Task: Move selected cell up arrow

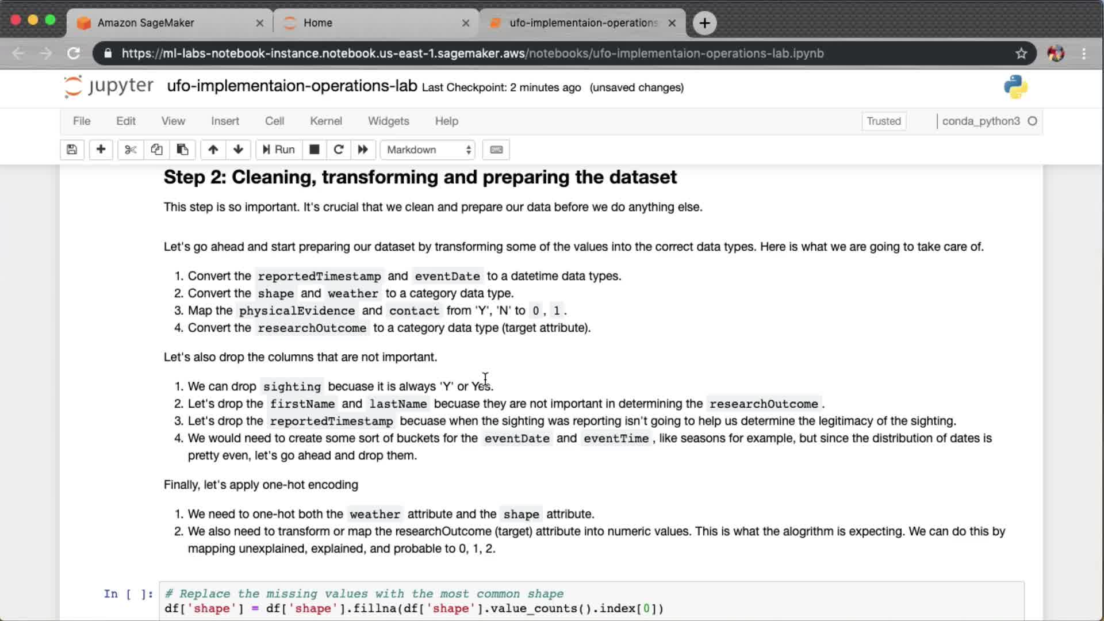Action: 213,149
